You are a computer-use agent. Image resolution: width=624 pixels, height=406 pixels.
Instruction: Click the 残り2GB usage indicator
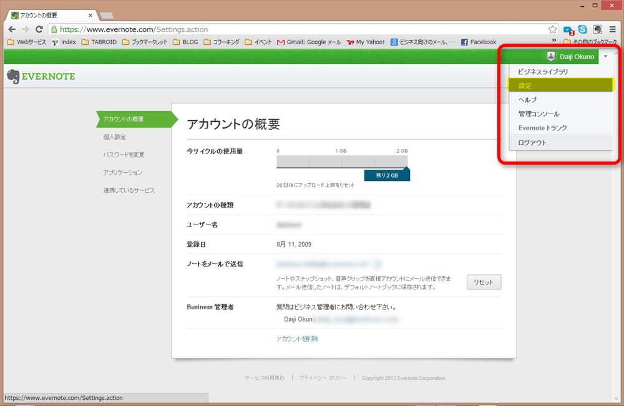coord(387,175)
